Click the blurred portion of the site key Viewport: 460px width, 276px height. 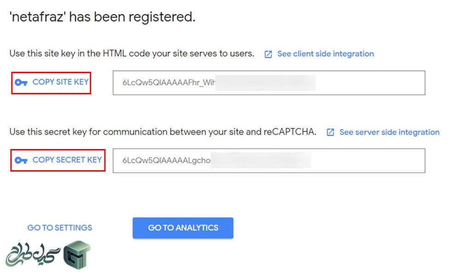(265, 83)
